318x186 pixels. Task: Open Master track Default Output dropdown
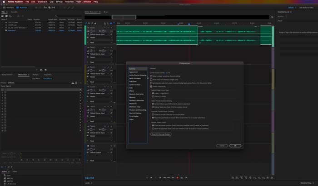tap(99, 153)
